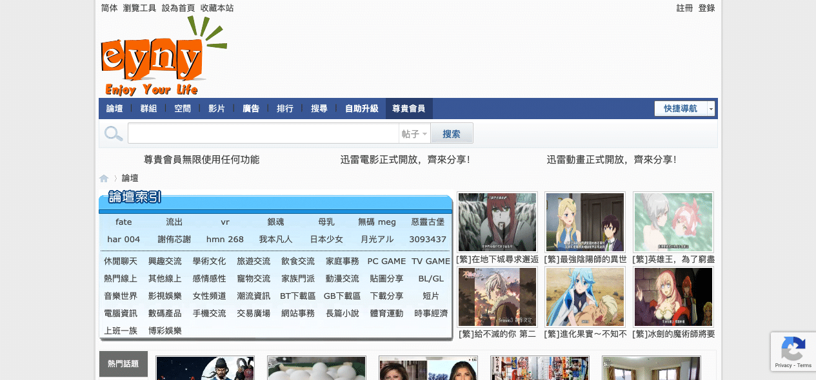
Task: Open the 博彩娛樂 forum category
Action: tap(165, 330)
